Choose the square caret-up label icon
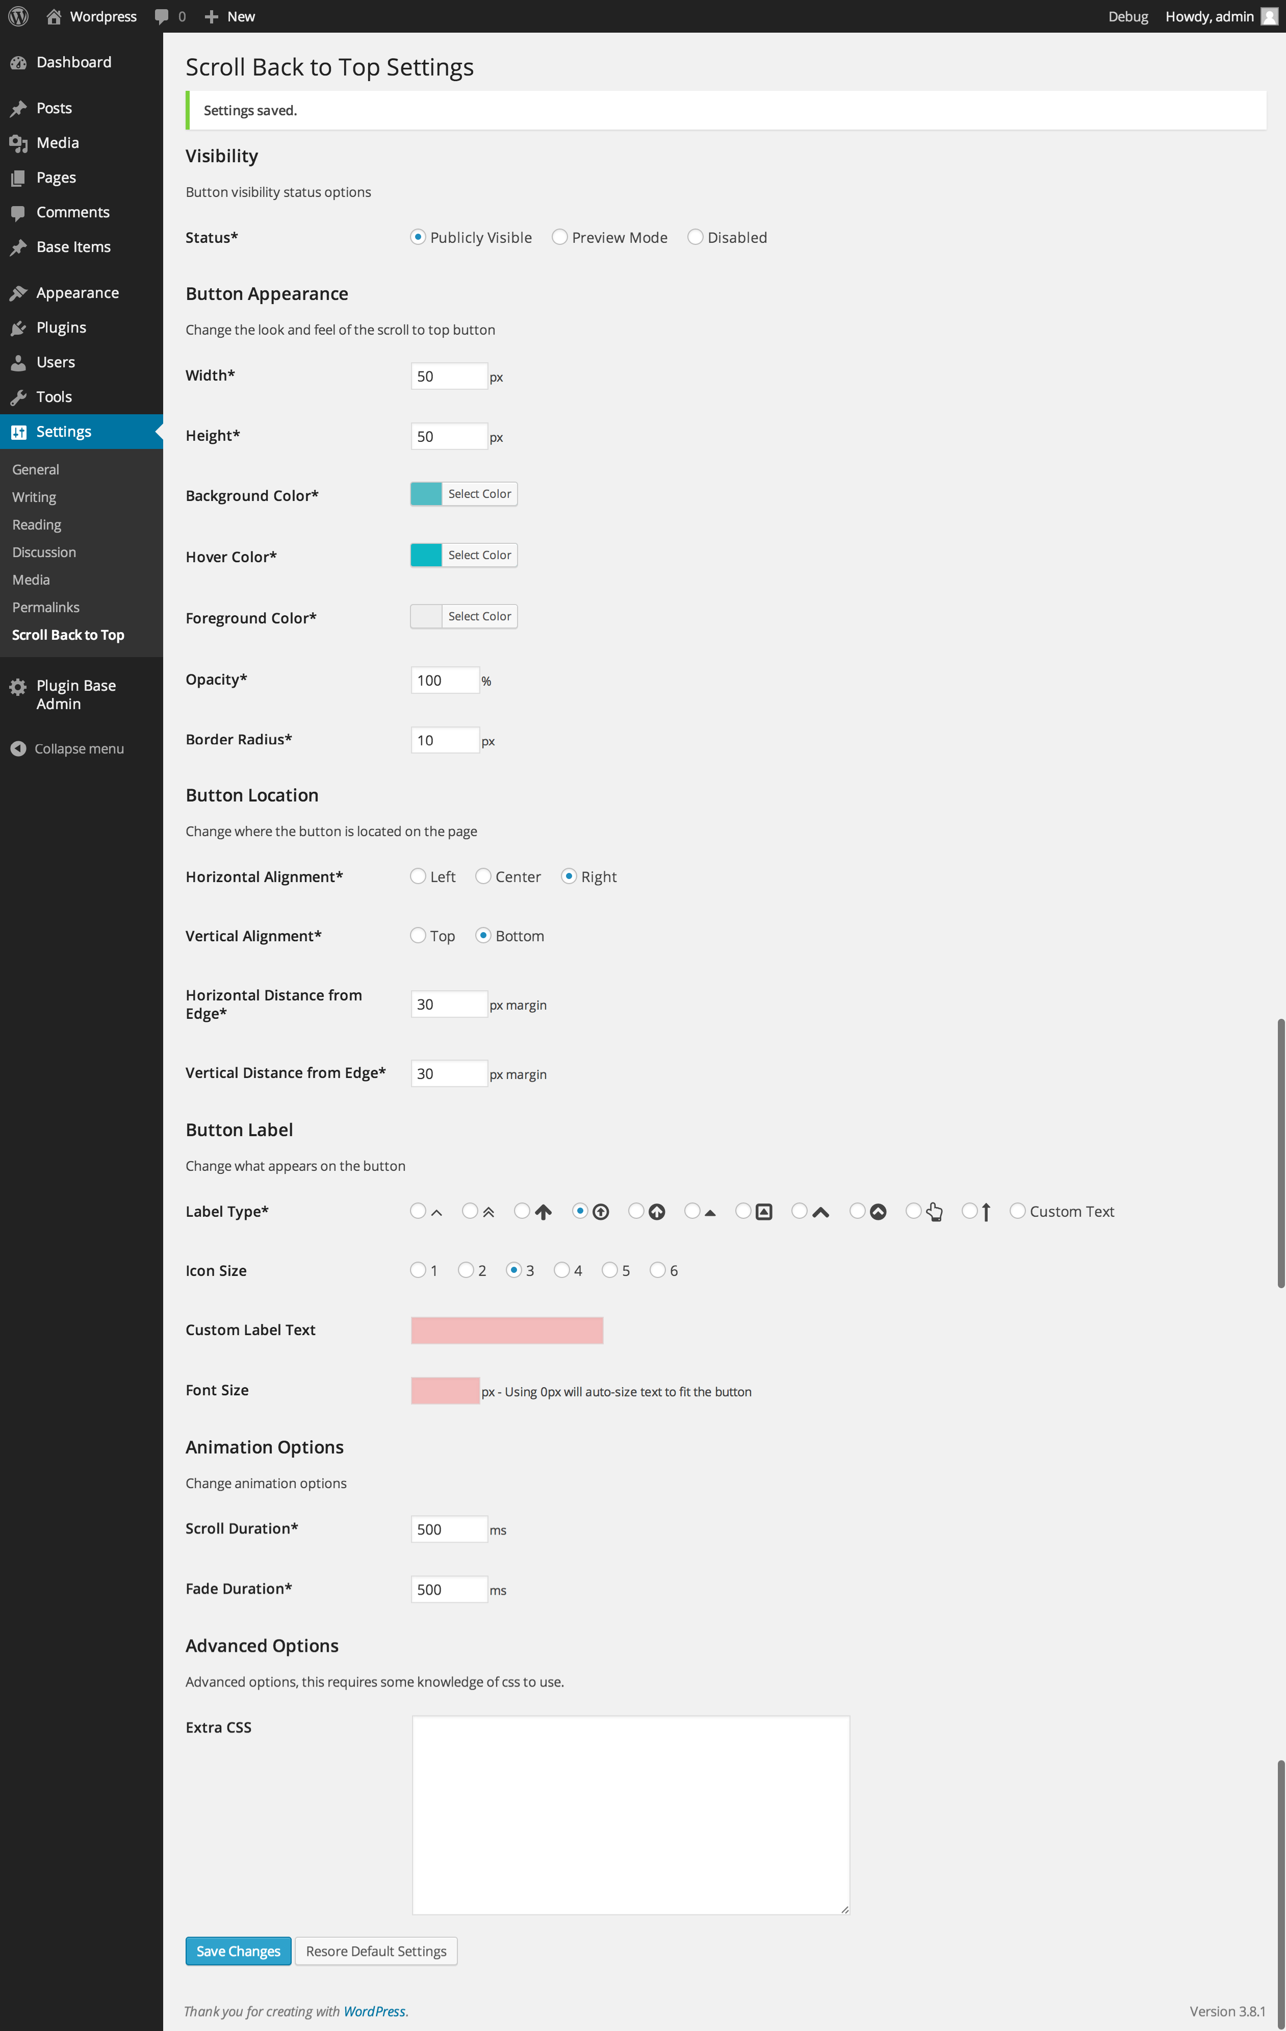Viewport: 1286px width, 2031px height. pyautogui.click(x=743, y=1210)
